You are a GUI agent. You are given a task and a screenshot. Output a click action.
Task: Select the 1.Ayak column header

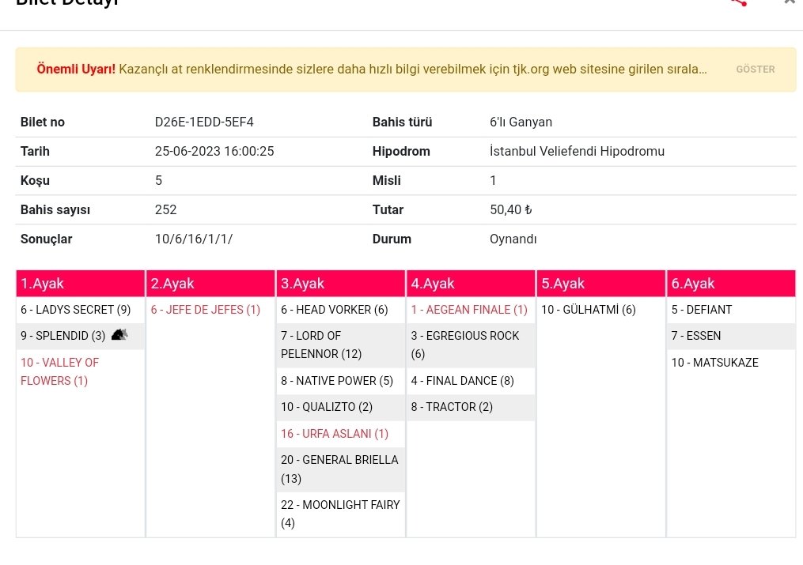(x=81, y=283)
